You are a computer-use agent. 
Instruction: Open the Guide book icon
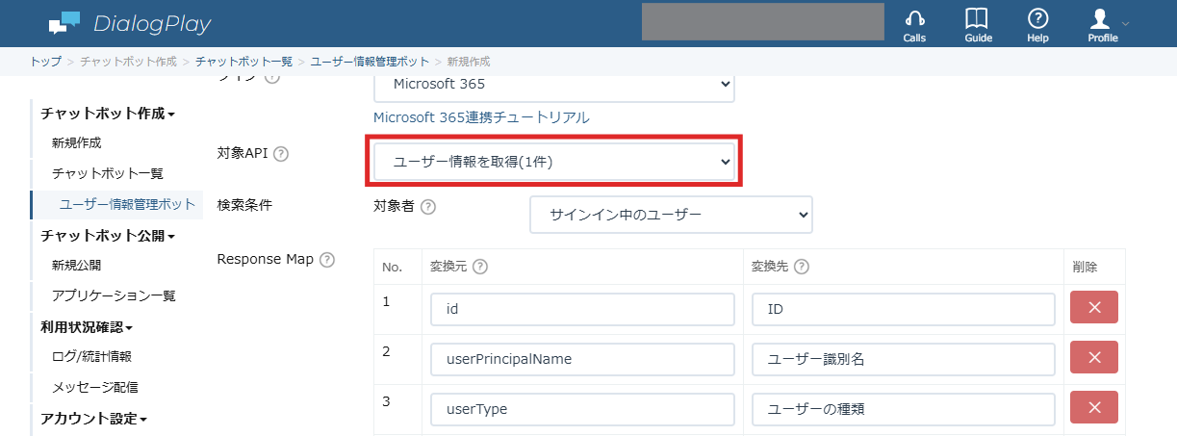click(978, 25)
